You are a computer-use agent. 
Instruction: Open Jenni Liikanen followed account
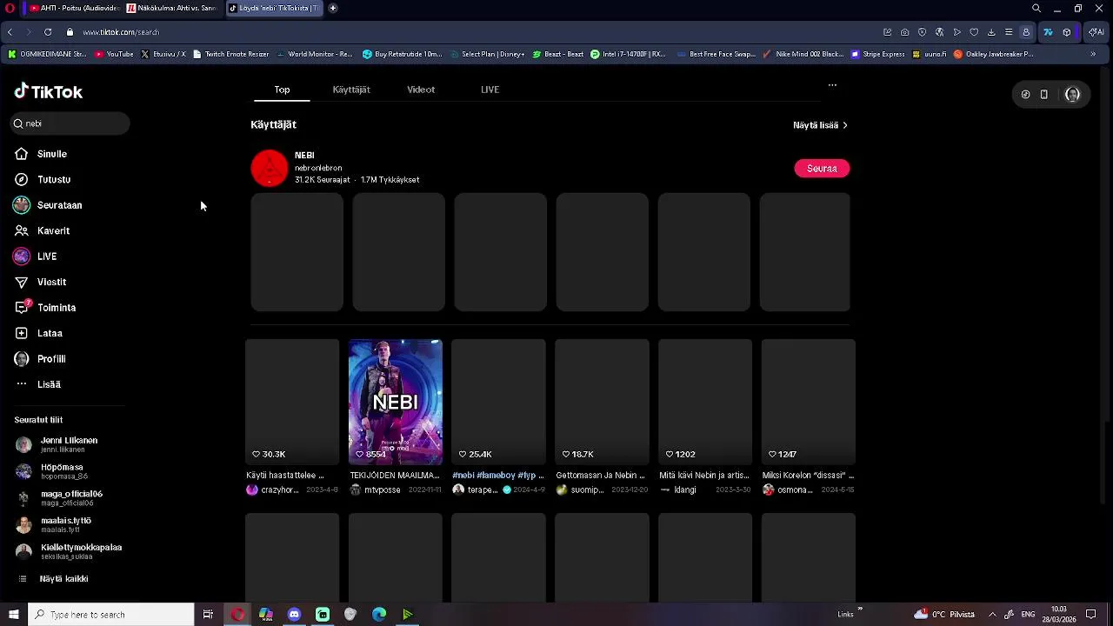(57, 444)
